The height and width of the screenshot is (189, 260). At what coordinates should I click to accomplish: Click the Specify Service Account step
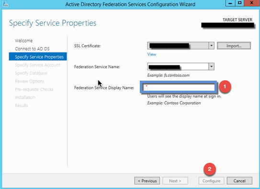click(x=37, y=65)
